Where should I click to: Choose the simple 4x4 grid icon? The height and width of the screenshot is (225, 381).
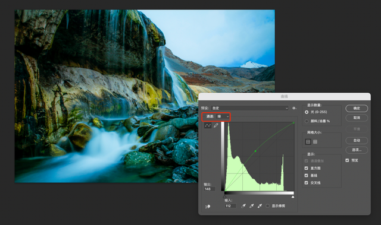[x=308, y=142]
